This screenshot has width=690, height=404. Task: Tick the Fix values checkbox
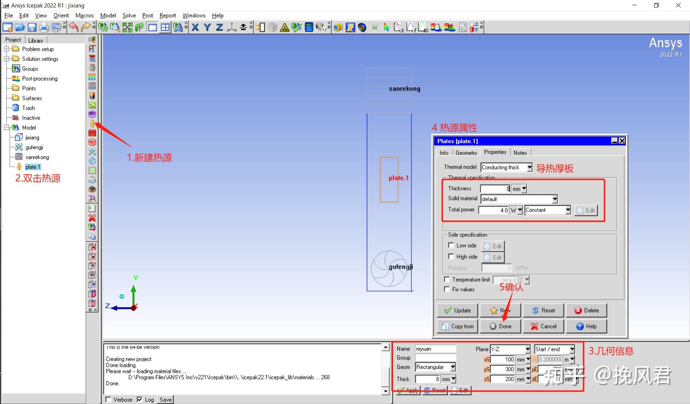tap(447, 289)
